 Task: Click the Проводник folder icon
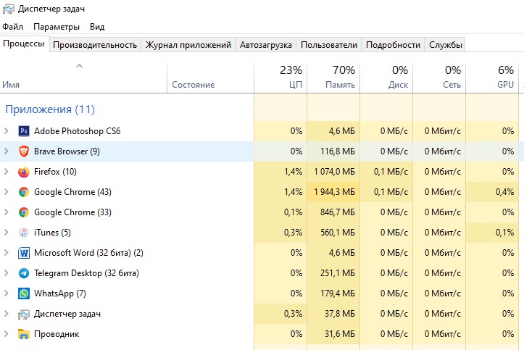point(24,334)
